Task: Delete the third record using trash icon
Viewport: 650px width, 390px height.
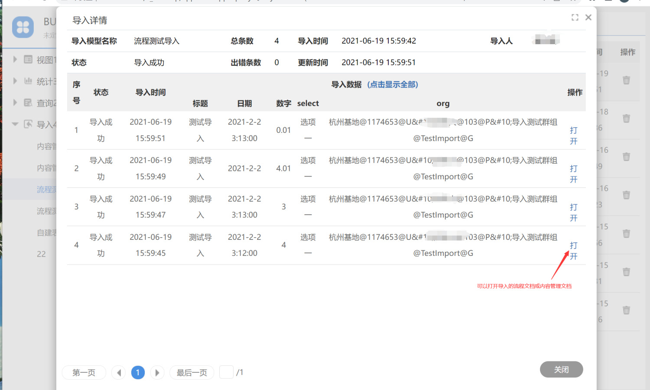Action: (626, 157)
